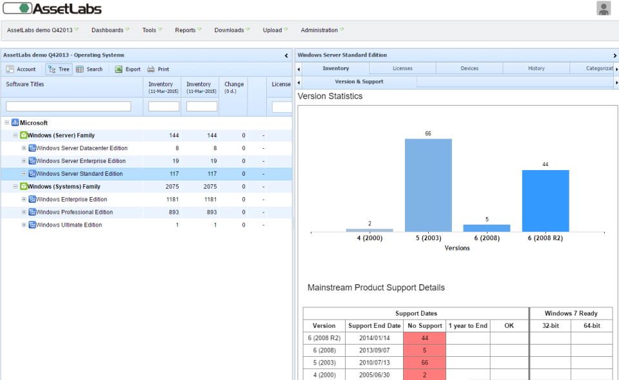The width and height of the screenshot is (619, 380).
Task: Collapse the left Operating Systems panel
Action: coord(286,55)
